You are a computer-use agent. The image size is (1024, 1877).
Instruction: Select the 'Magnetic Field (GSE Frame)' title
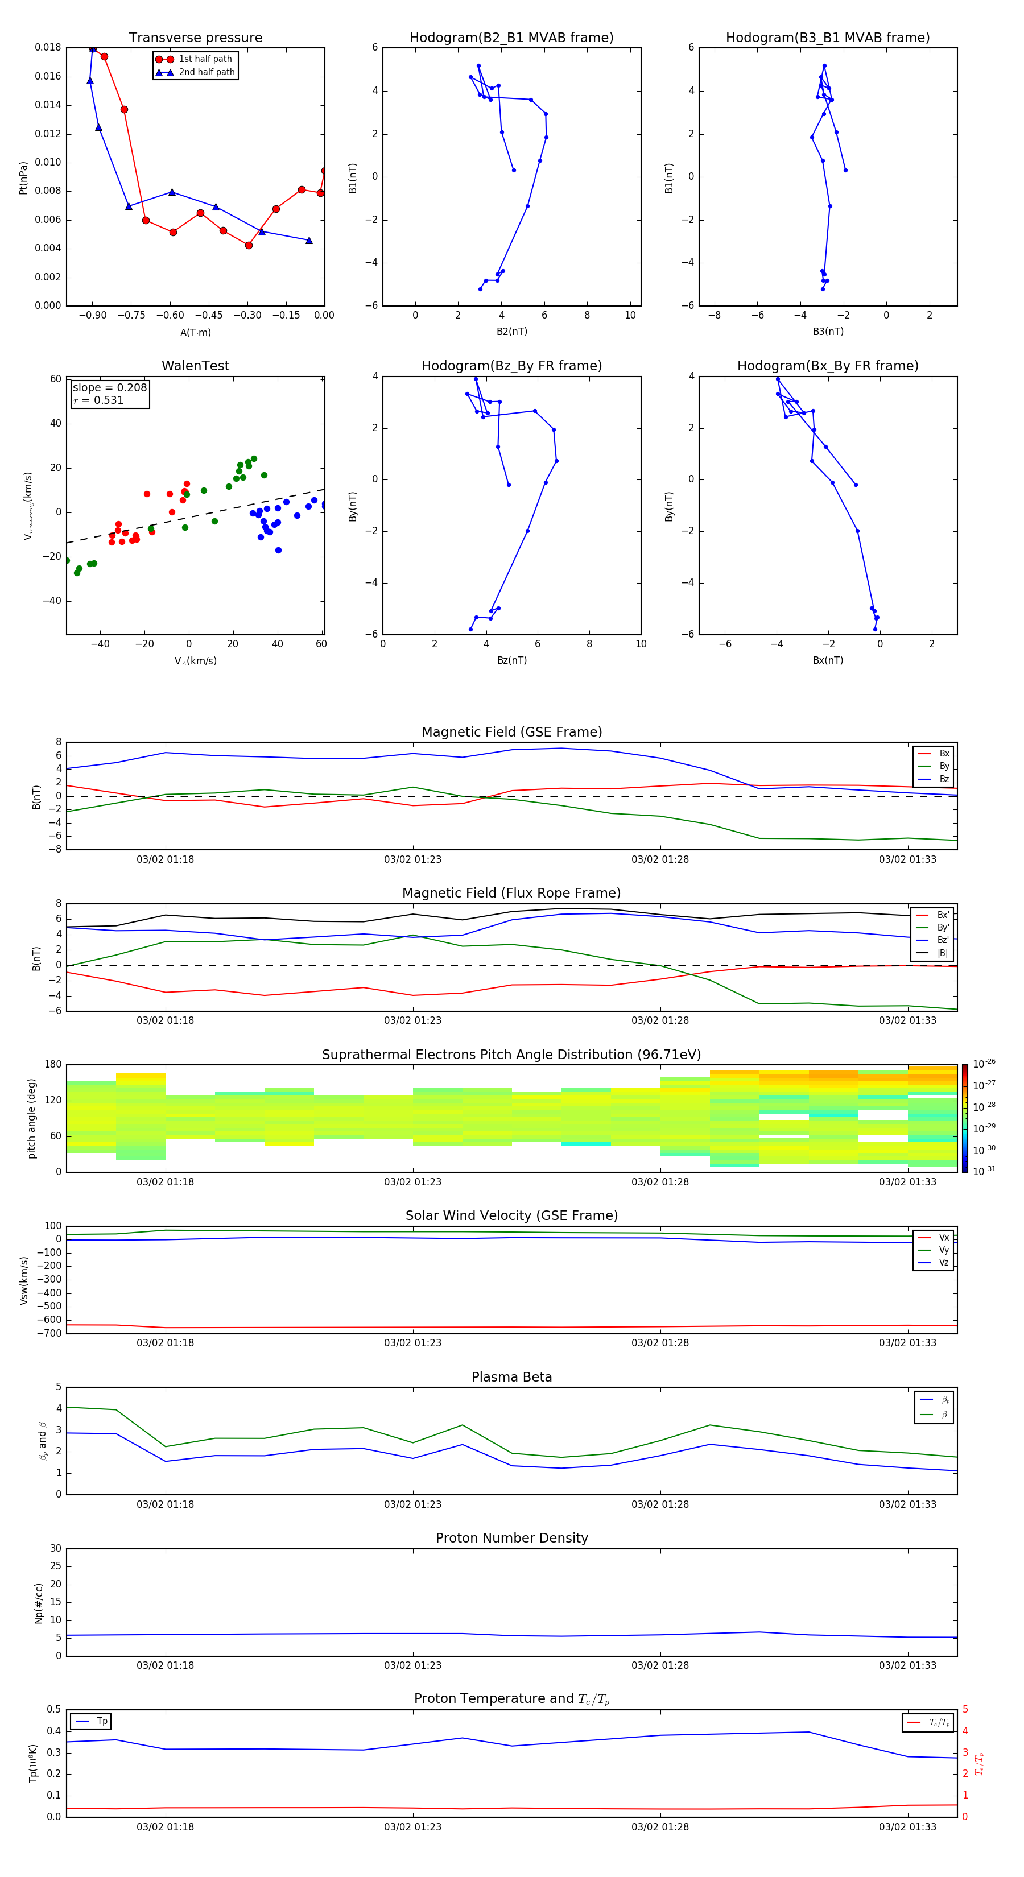tap(511, 732)
